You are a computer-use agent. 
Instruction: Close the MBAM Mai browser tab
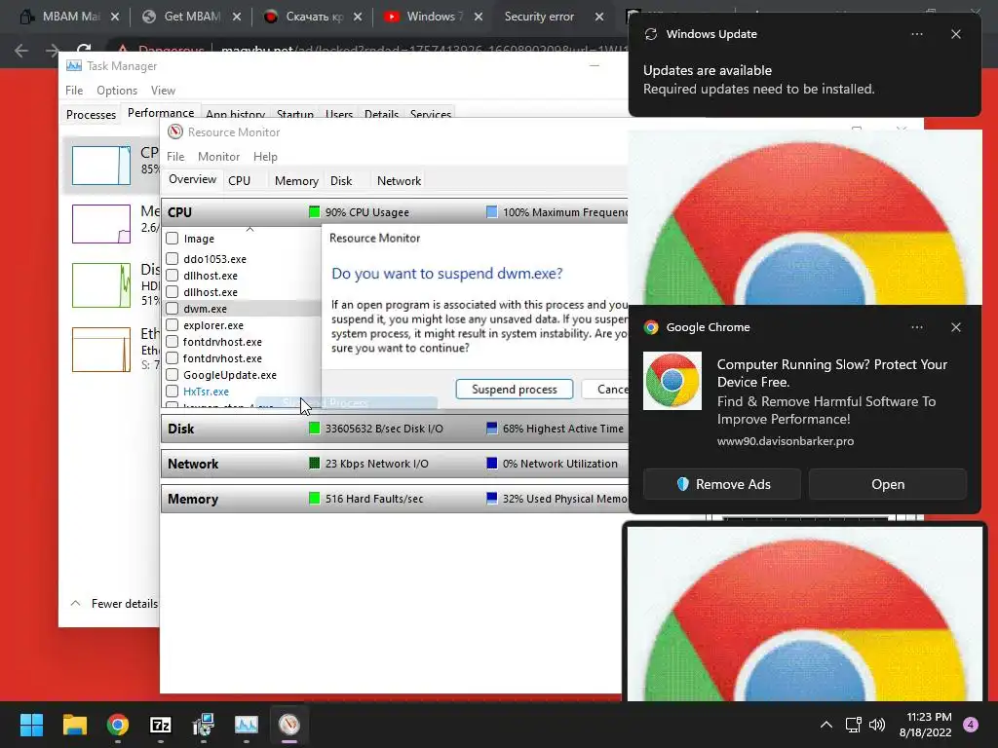coord(115,17)
